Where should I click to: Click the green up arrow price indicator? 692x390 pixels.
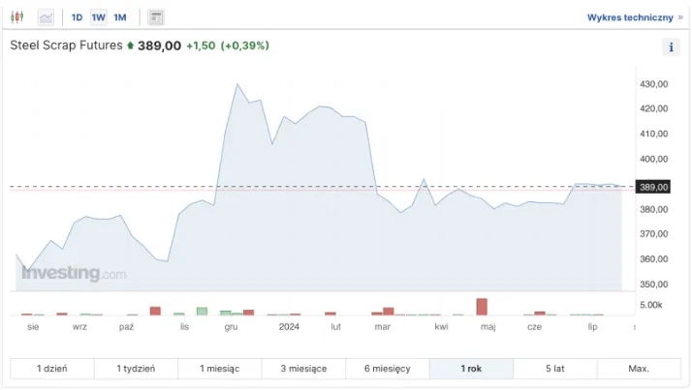[131, 45]
